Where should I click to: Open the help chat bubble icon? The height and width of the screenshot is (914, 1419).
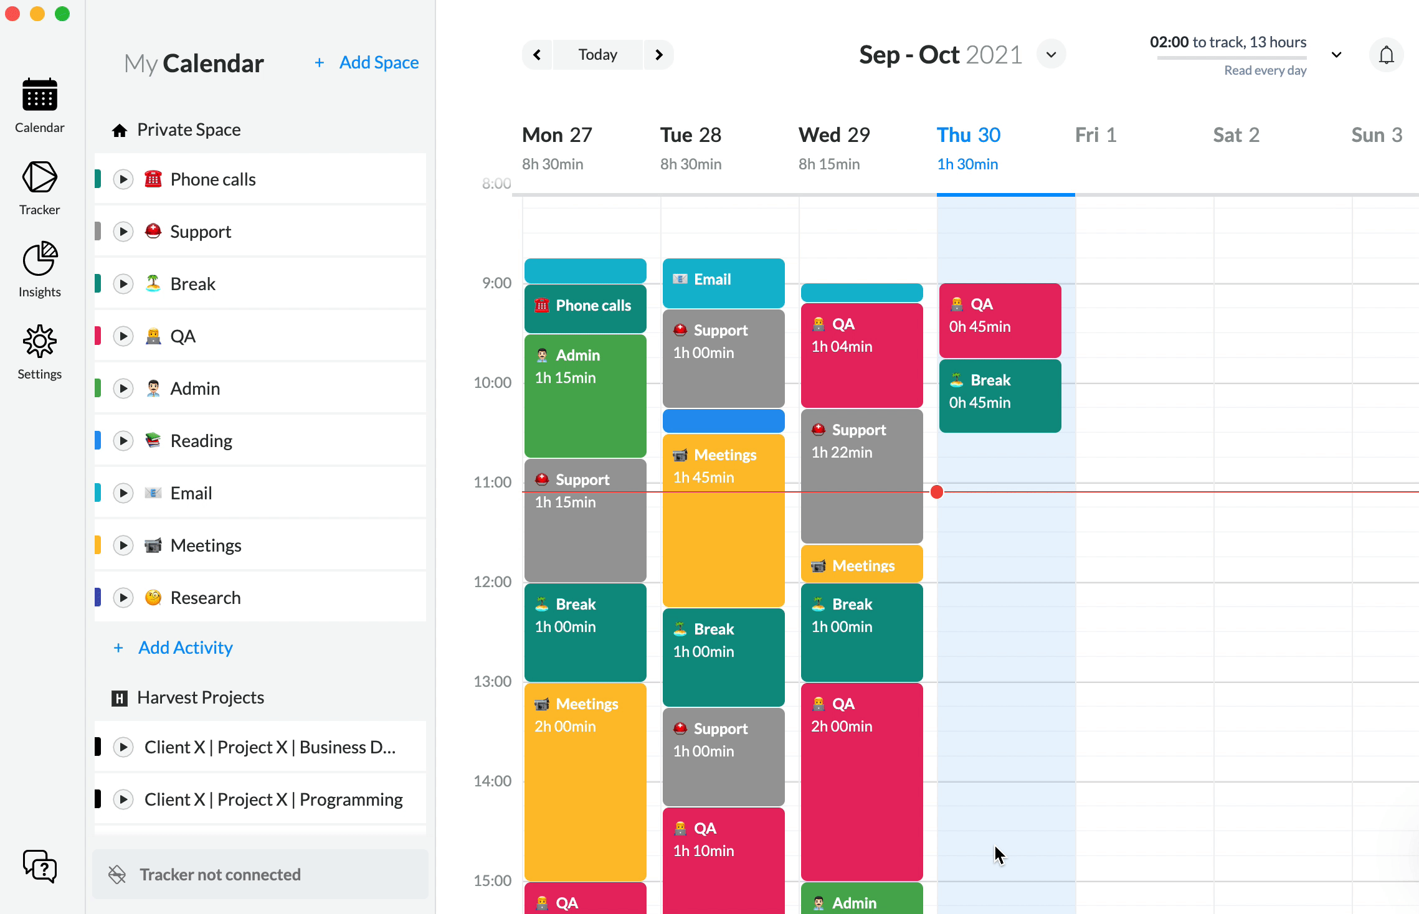click(x=39, y=866)
